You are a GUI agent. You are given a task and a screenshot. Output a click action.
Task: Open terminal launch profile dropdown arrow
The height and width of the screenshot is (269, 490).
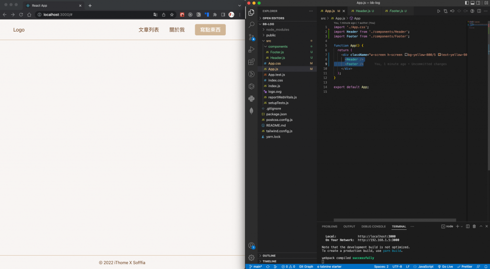click(462, 226)
